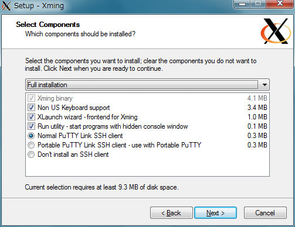Image resolution: width=295 pixels, height=227 pixels.
Task: Open the dropdown arrow for installation type
Action: point(265,85)
